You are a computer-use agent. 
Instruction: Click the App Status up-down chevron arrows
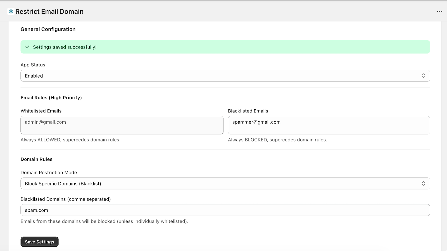[423, 76]
